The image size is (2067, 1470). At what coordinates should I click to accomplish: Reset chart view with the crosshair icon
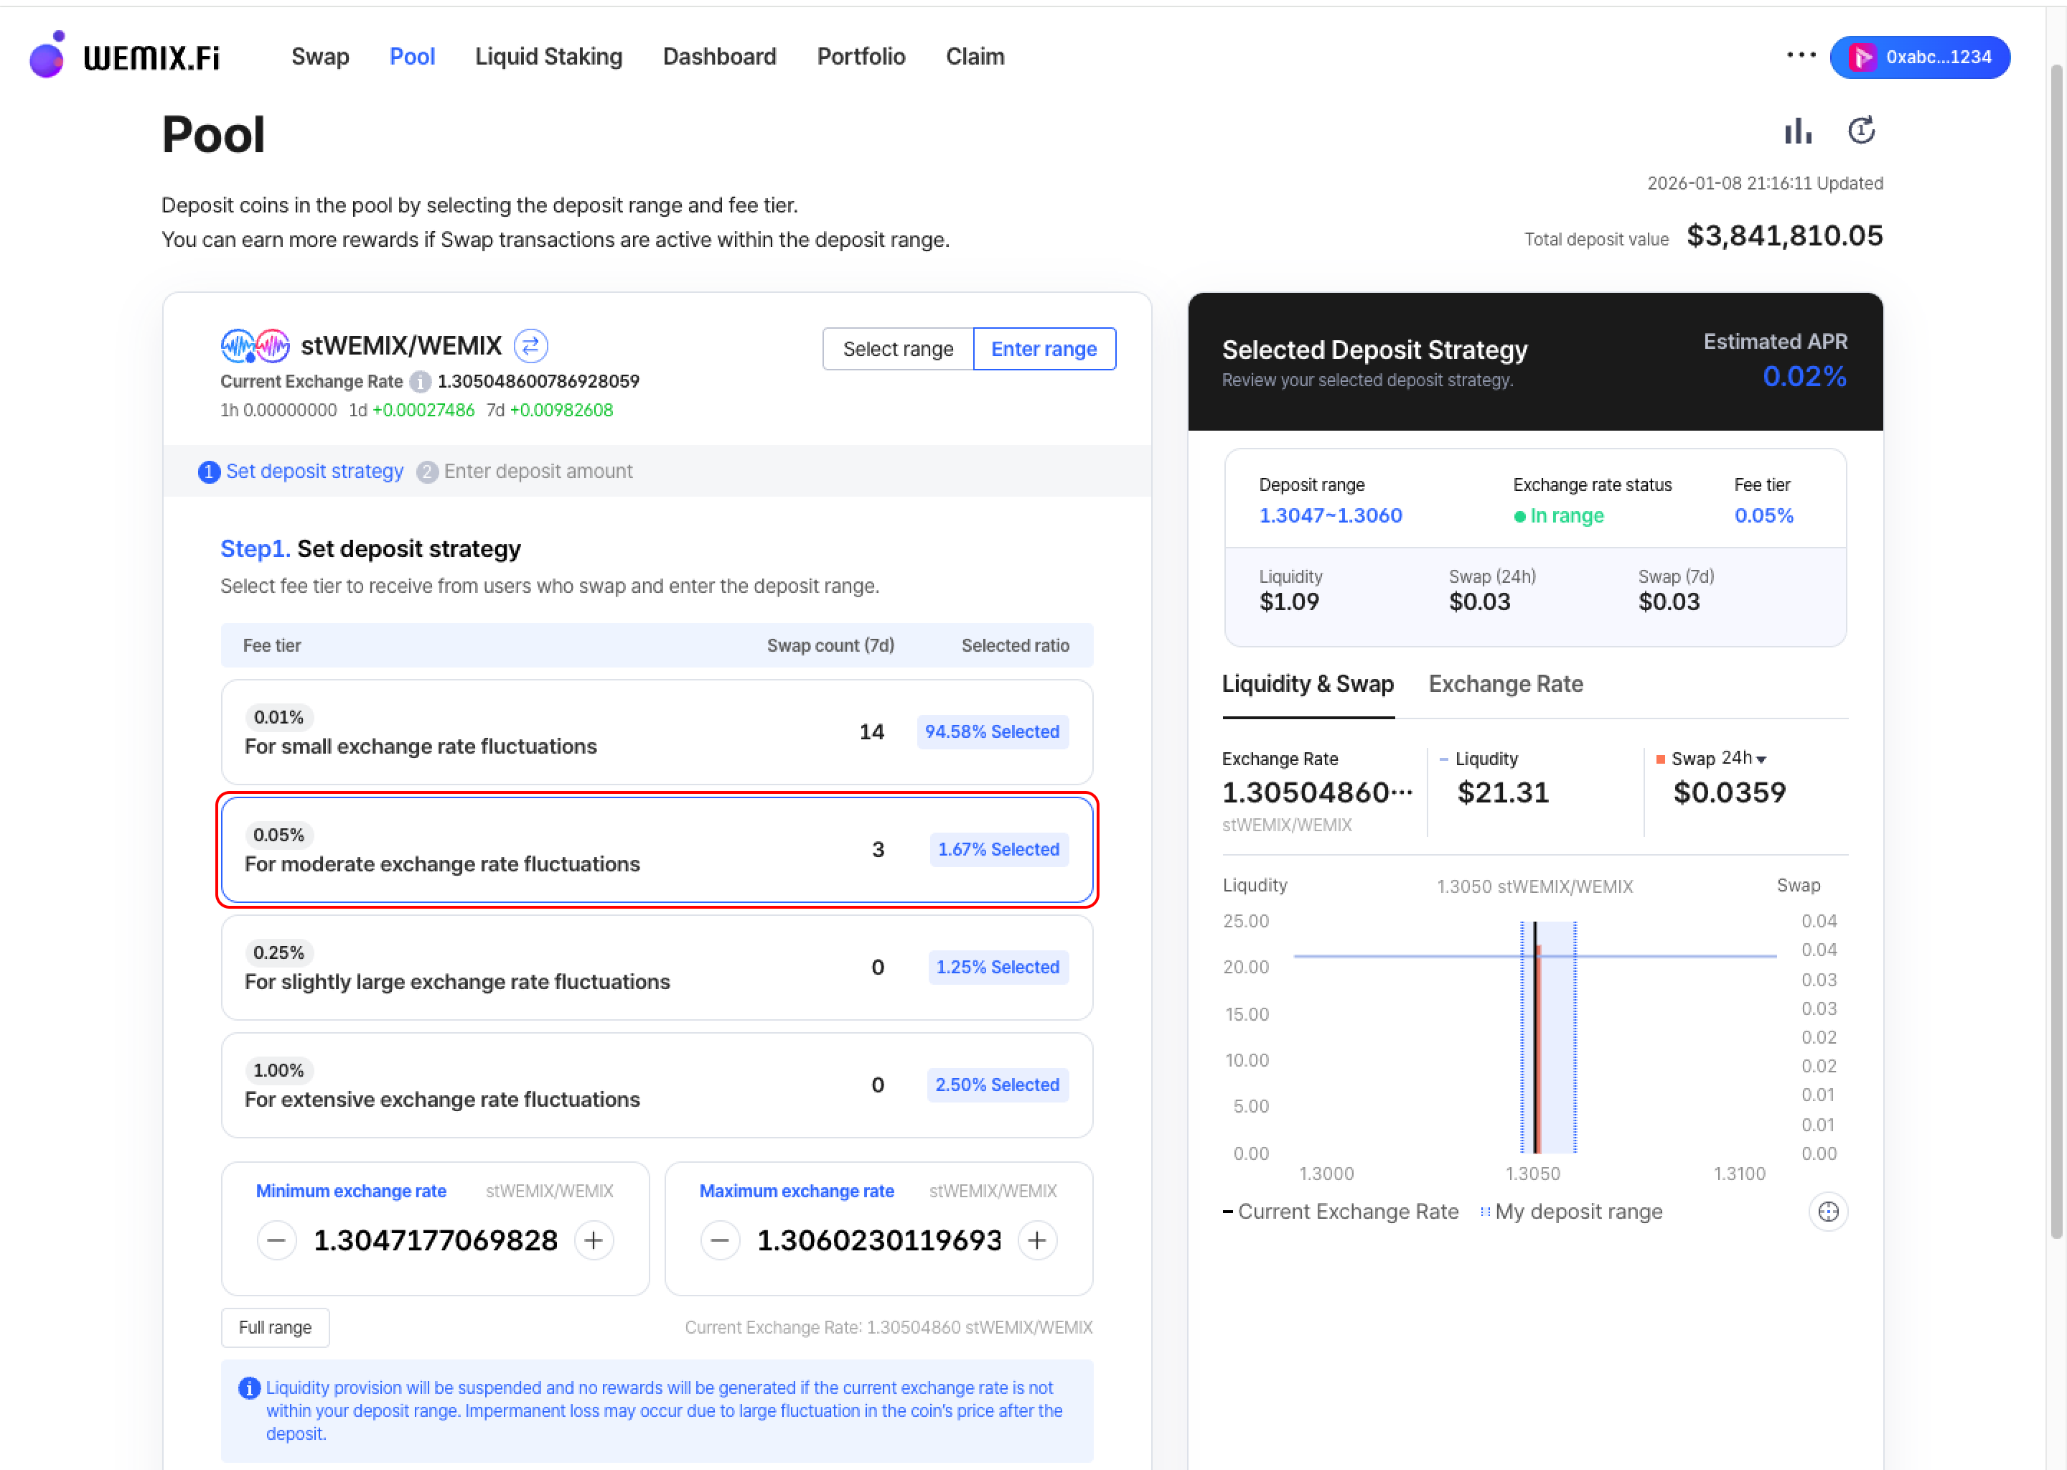point(1828,1212)
